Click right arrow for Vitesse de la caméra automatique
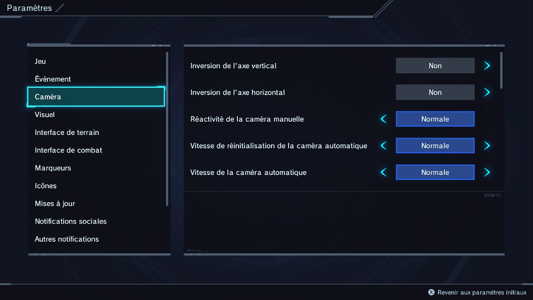This screenshot has height=300, width=533. point(487,172)
